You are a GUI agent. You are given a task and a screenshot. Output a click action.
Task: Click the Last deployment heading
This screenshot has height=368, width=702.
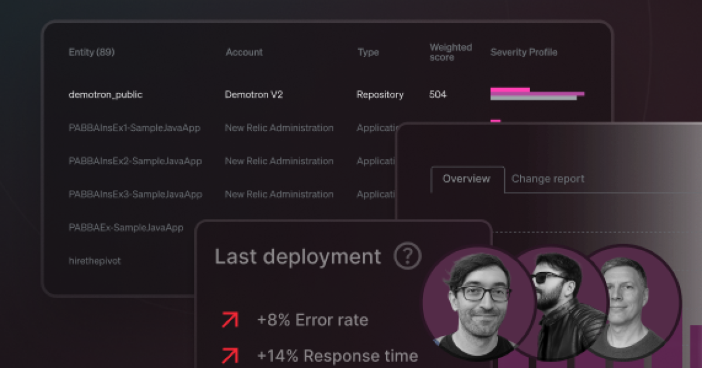[x=298, y=256]
